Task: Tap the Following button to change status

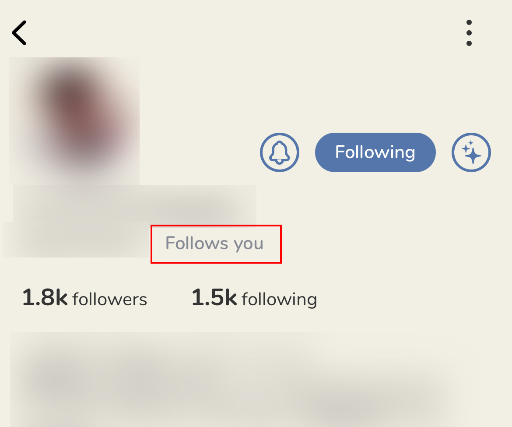Action: click(375, 152)
